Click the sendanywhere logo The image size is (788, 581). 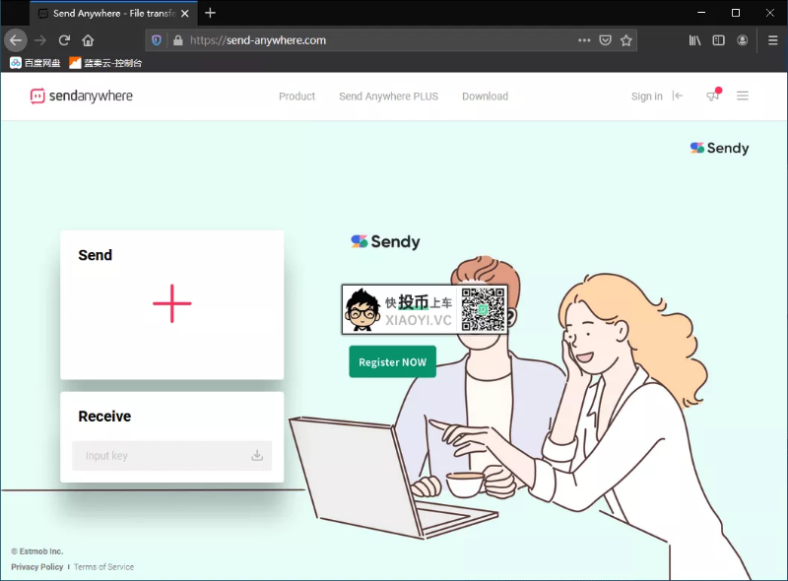pyautogui.click(x=82, y=96)
